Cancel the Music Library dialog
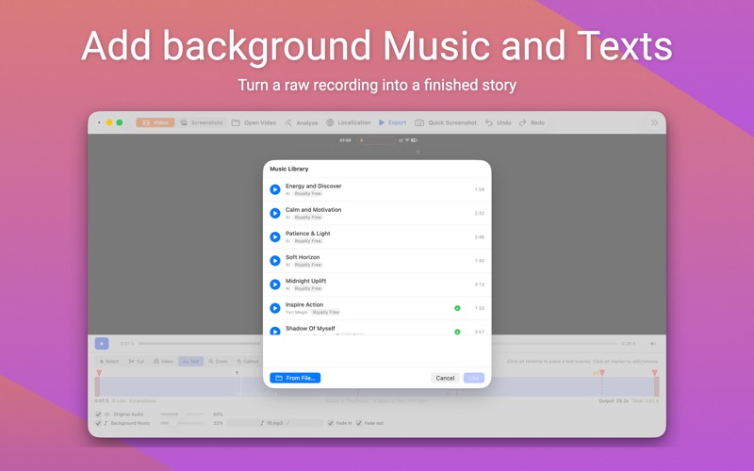 445,378
